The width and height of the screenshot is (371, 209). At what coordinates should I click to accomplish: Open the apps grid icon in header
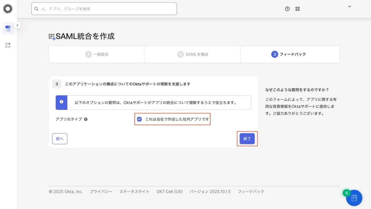point(297,9)
